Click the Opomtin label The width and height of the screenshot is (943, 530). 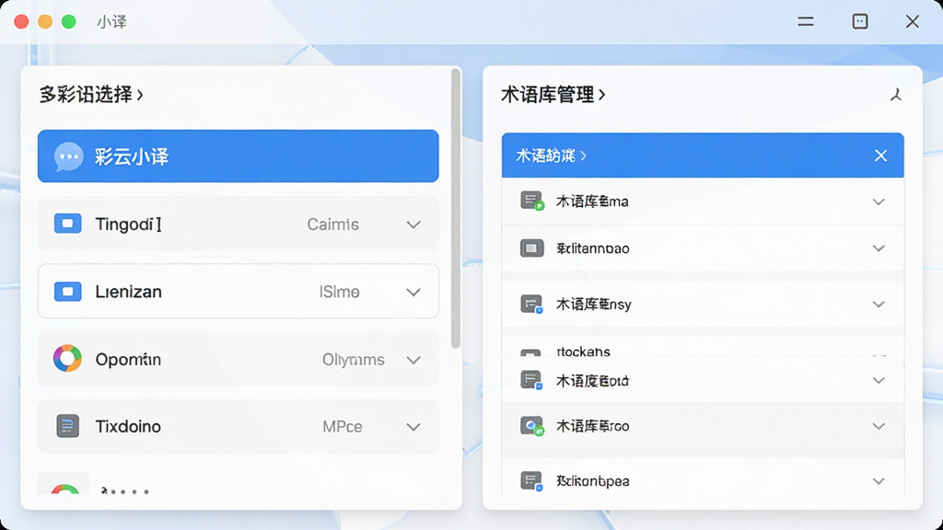tap(128, 360)
